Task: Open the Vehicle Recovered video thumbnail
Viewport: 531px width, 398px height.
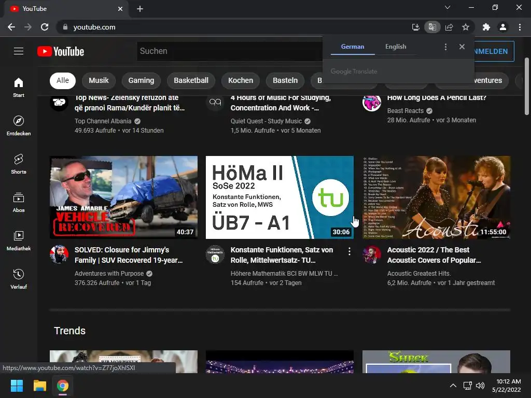Action: (123, 197)
